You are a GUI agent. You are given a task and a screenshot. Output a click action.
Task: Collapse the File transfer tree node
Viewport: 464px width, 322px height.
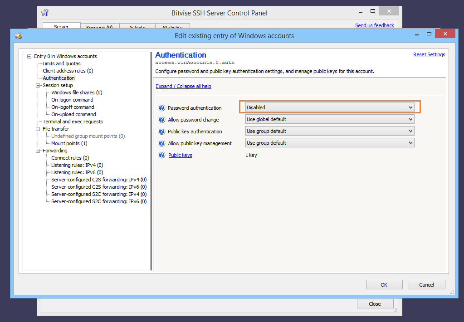click(38, 129)
